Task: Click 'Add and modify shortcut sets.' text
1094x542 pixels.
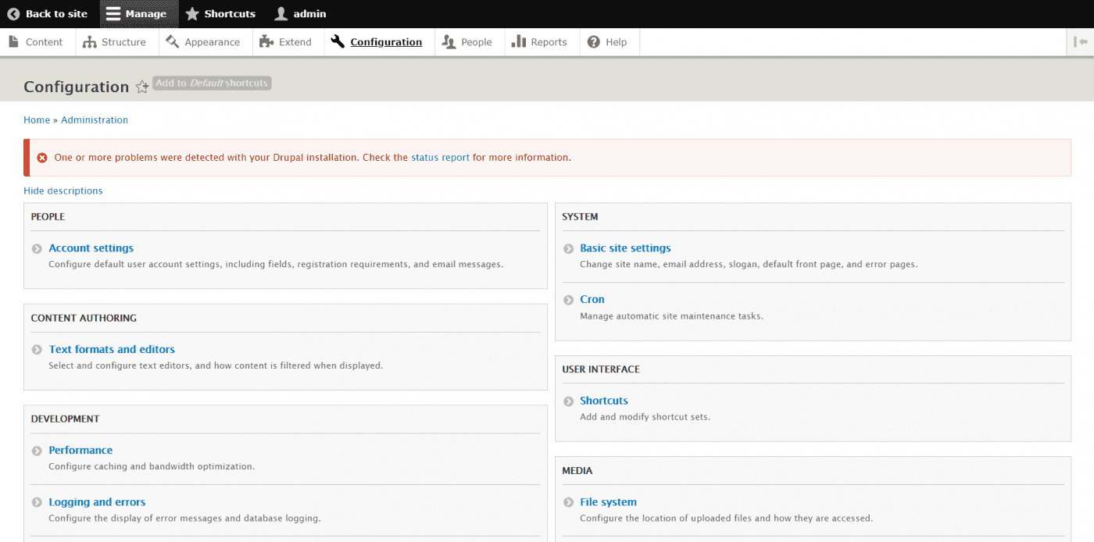Action: (x=645, y=417)
